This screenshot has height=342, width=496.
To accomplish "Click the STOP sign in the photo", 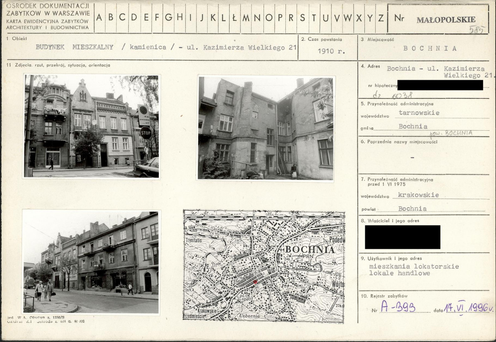I will 145,133.
